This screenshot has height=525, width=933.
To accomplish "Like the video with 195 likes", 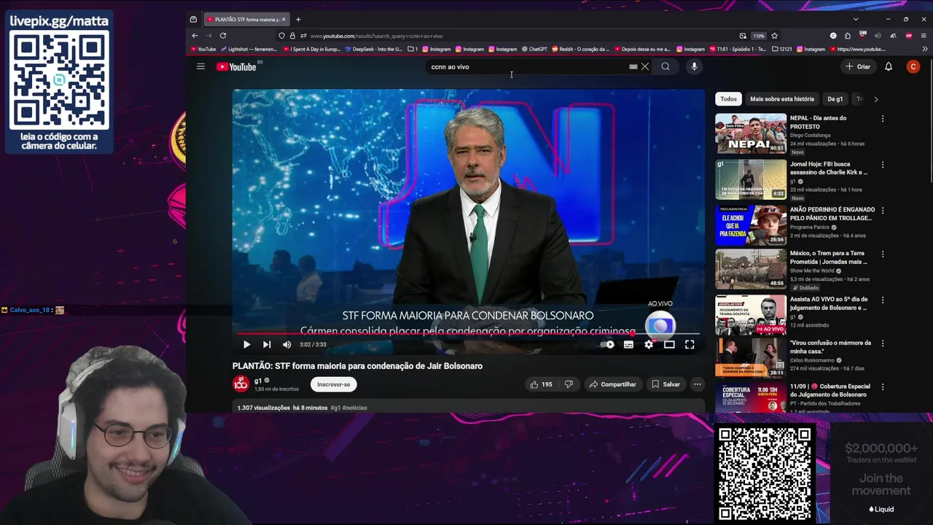I will click(x=541, y=384).
